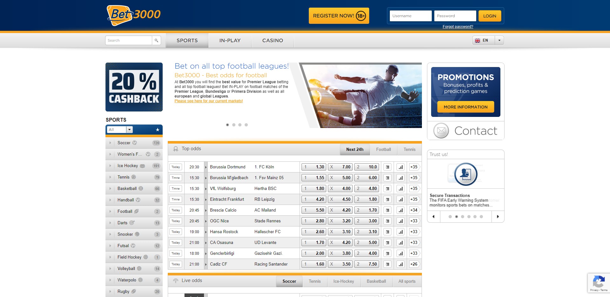610x297 pixels.
Task: Select All sports tab in Live odds
Action: point(407,281)
